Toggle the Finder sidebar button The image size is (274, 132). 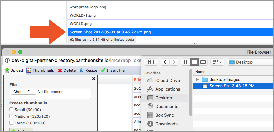[x=151, y=62]
